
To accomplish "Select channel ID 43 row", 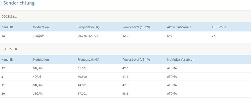I will (x=3, y=36).
